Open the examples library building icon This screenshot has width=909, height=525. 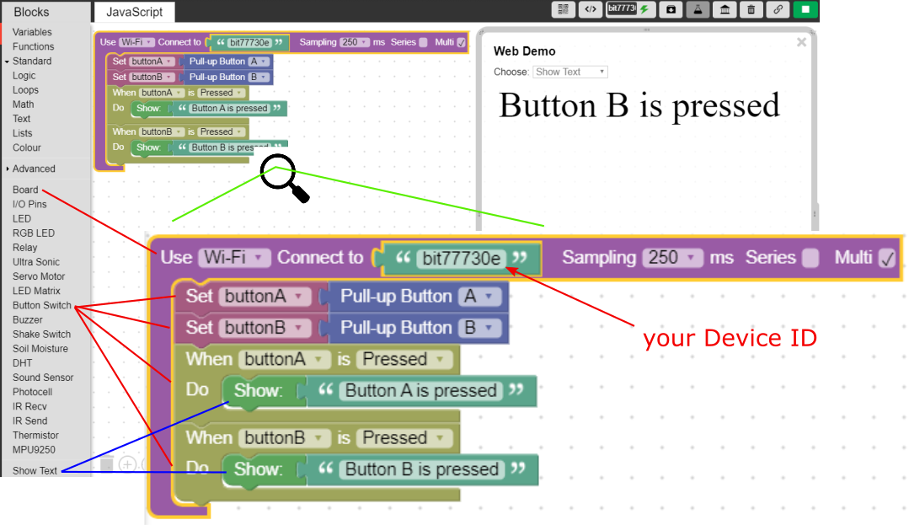pyautogui.click(x=724, y=9)
